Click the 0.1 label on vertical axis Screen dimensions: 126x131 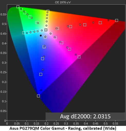tap(4, 101)
